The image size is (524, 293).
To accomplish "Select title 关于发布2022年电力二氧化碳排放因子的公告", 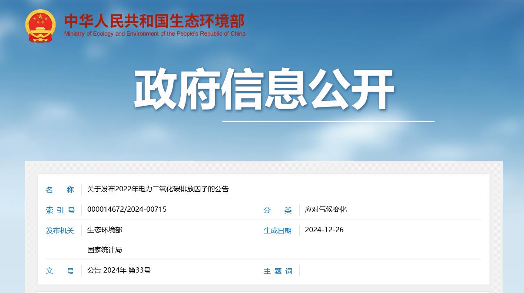I will (158, 189).
